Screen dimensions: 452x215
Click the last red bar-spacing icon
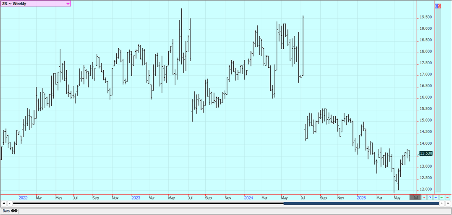click(x=447, y=198)
